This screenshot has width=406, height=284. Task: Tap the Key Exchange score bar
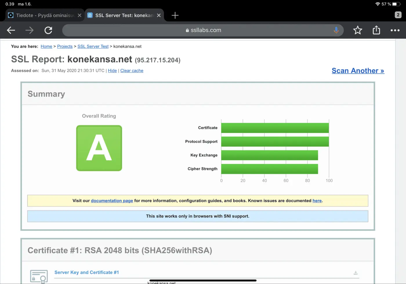270,155
